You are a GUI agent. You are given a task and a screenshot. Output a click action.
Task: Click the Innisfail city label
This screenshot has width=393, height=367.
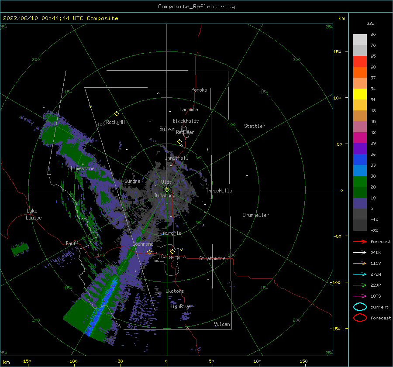[x=176, y=158]
